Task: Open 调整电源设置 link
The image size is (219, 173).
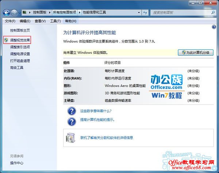Action: [x=20, y=54]
